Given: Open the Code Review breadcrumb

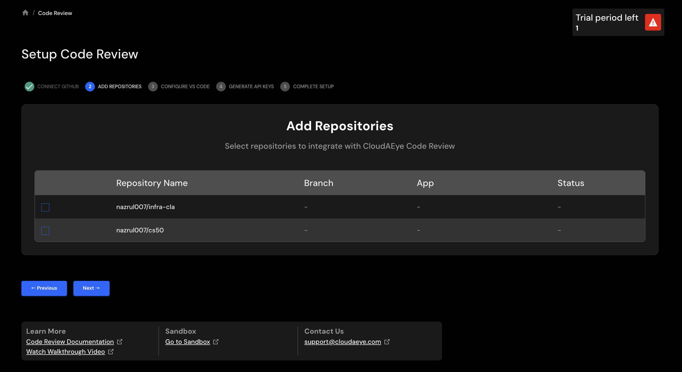Looking at the screenshot, I should pyautogui.click(x=55, y=13).
